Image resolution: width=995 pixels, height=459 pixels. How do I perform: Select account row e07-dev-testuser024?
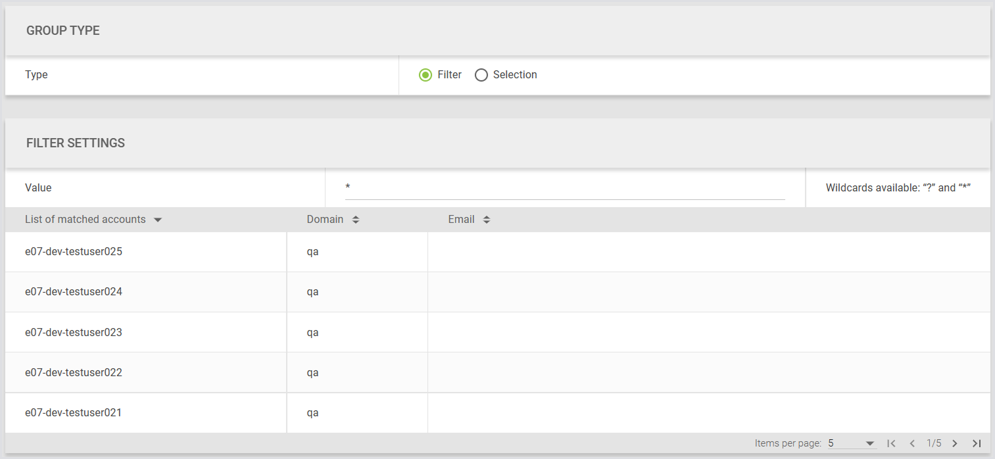(x=74, y=291)
